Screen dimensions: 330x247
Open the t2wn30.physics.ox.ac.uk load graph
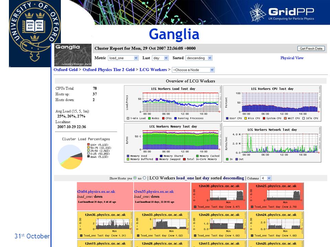tap(219, 196)
